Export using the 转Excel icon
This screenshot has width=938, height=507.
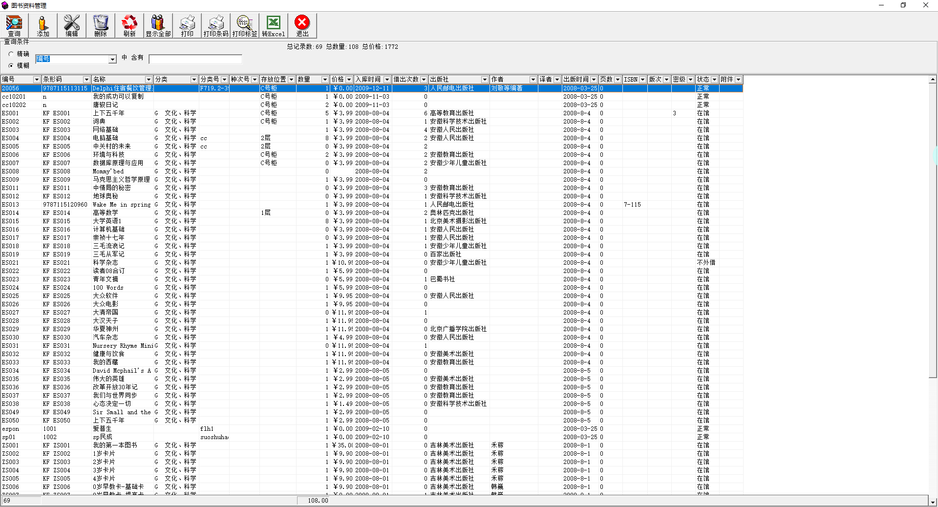point(274,26)
